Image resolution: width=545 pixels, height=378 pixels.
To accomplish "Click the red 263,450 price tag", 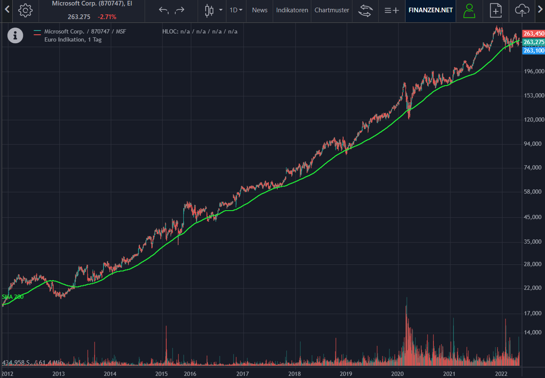I will (x=534, y=33).
